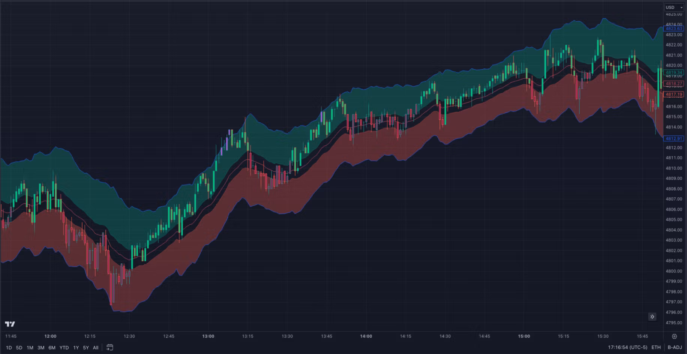This screenshot has height=354, width=687.
Task: Open timezone menu showing UTC-5 clock
Action: point(627,348)
